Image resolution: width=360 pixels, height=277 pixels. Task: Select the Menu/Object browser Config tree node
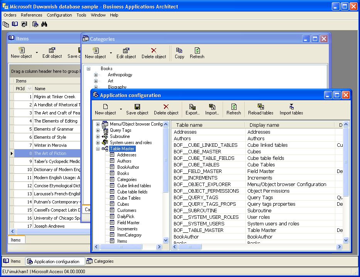pos(136,124)
